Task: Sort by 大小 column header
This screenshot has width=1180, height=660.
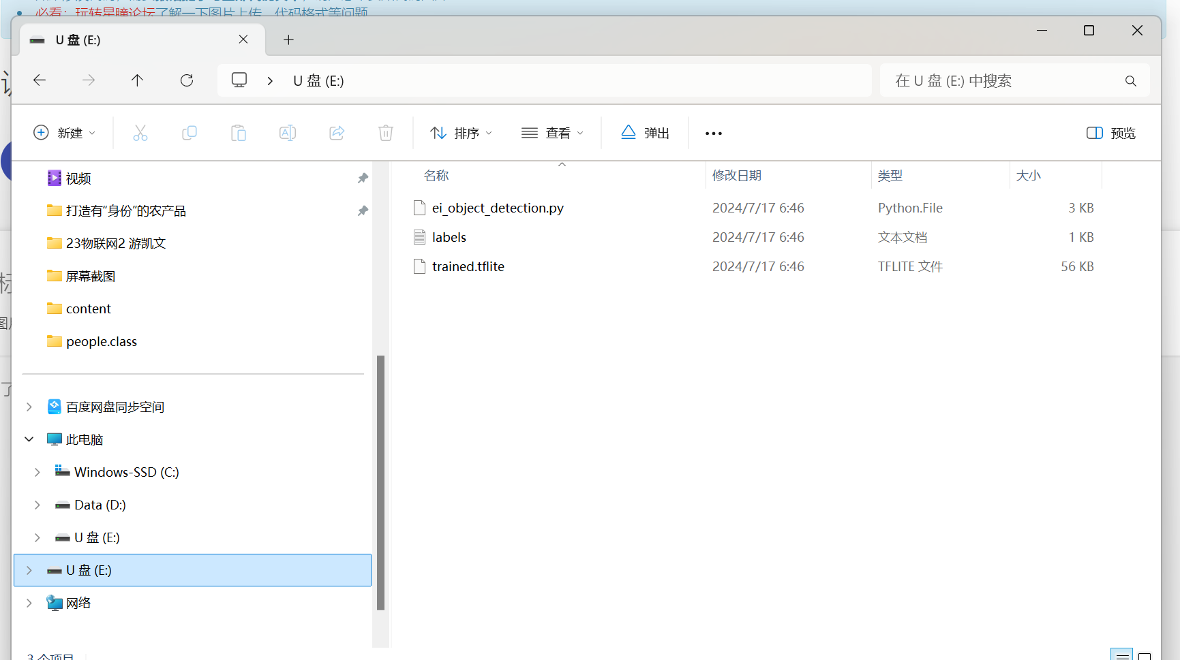Action: (x=1029, y=176)
